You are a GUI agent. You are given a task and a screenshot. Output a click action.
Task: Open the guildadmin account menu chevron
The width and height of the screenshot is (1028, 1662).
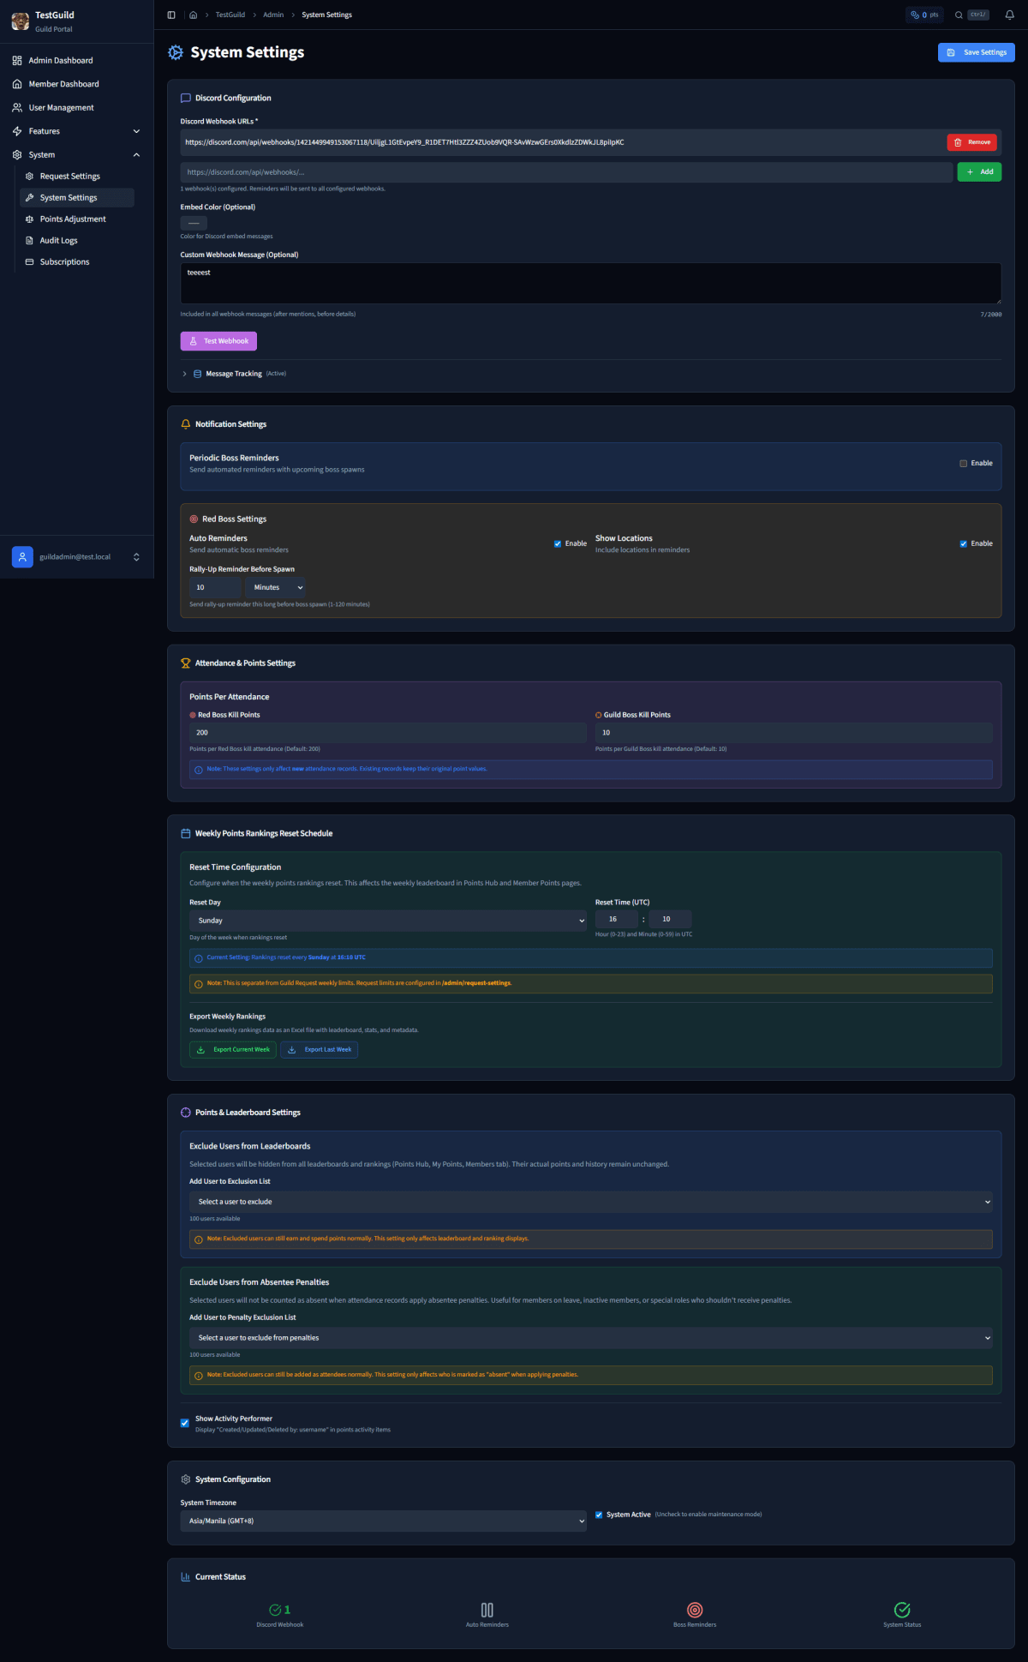coord(136,557)
